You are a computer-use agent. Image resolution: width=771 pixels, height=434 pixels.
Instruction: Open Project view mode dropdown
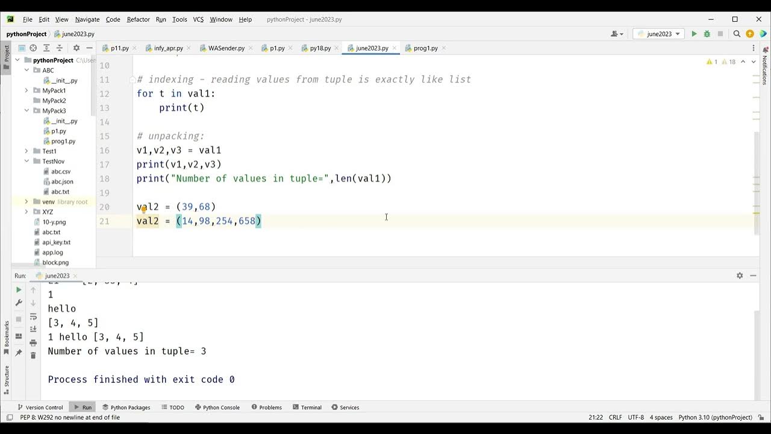click(21, 48)
